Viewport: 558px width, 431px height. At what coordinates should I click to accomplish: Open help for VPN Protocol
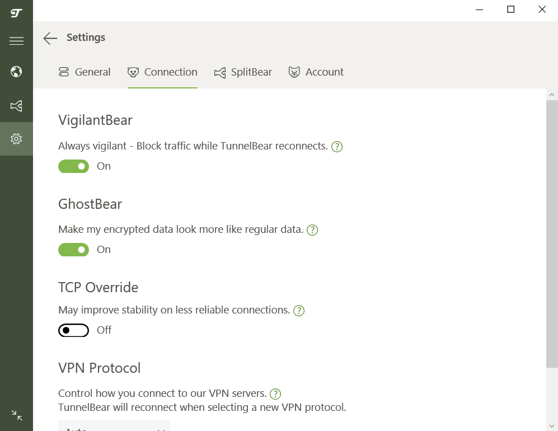[275, 394]
